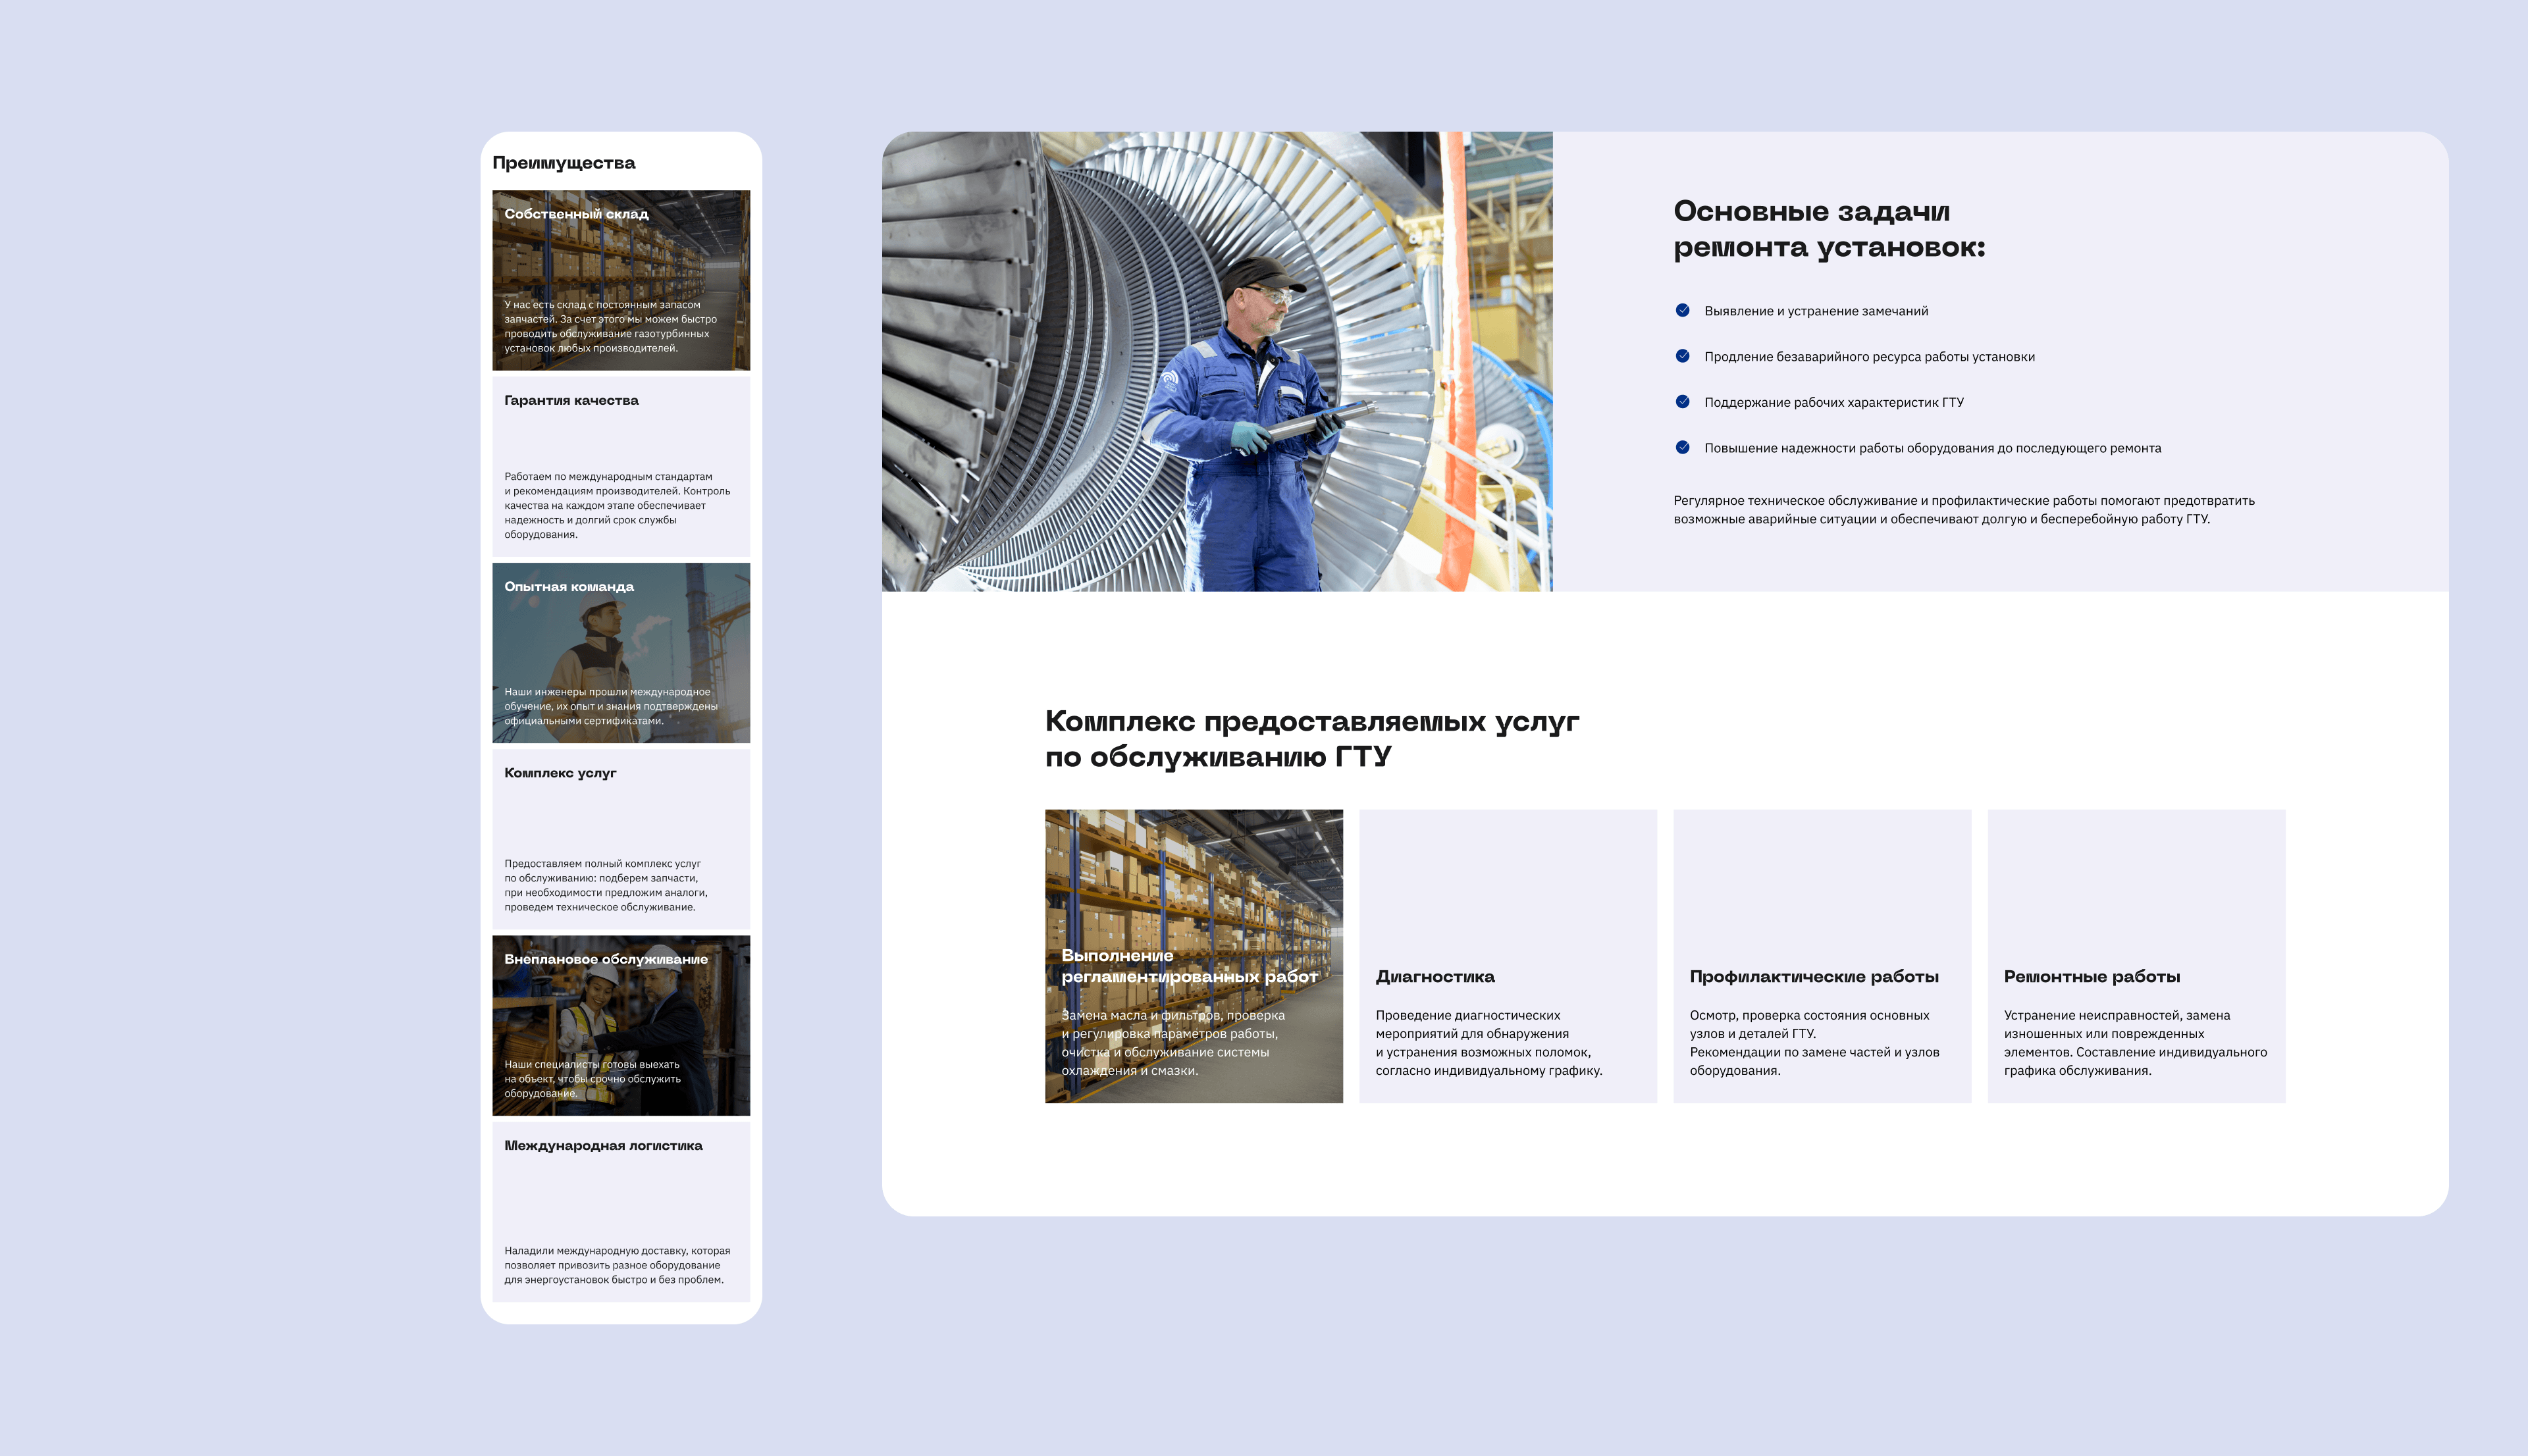Click checkmark icon beside Повышение надежности работы
This screenshot has height=1456, width=2528.
pyautogui.click(x=1682, y=447)
